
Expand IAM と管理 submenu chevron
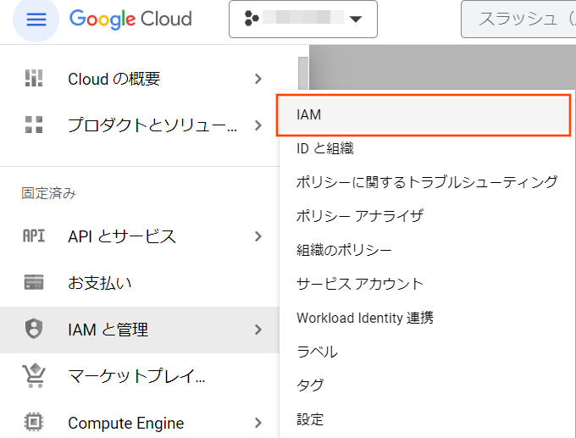pyautogui.click(x=258, y=330)
